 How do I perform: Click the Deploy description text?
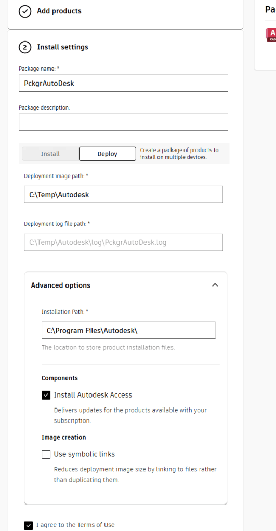(x=179, y=154)
